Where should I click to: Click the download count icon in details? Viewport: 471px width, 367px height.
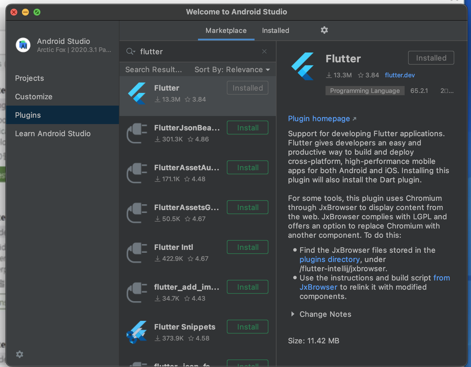tap(329, 75)
